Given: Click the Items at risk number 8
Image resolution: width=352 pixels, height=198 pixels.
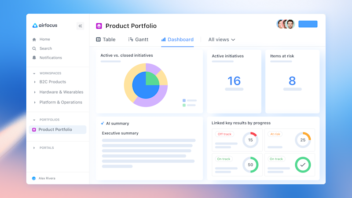Looking at the screenshot, I should click(292, 81).
